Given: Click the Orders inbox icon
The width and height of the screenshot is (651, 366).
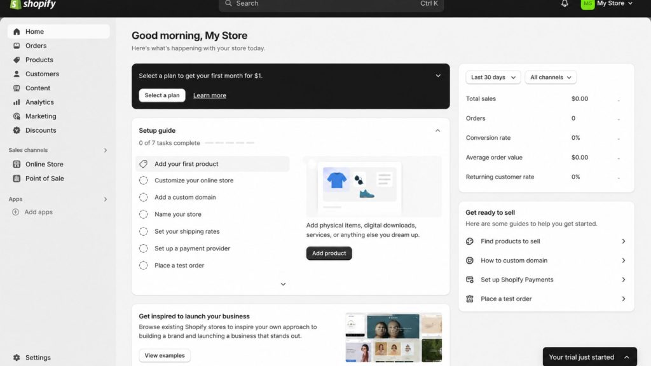Looking at the screenshot, I should coord(17,46).
